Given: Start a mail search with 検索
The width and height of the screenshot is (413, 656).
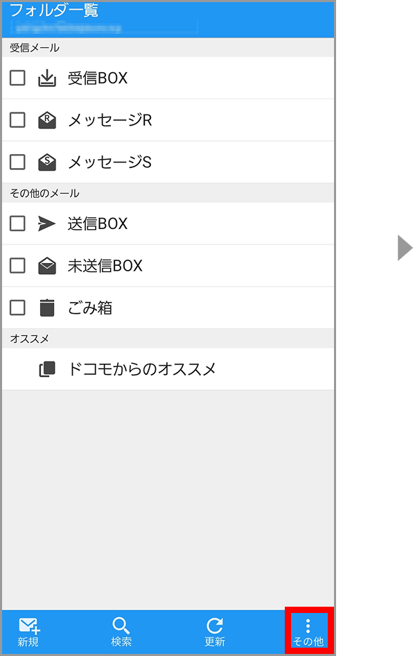Looking at the screenshot, I should (x=121, y=630).
